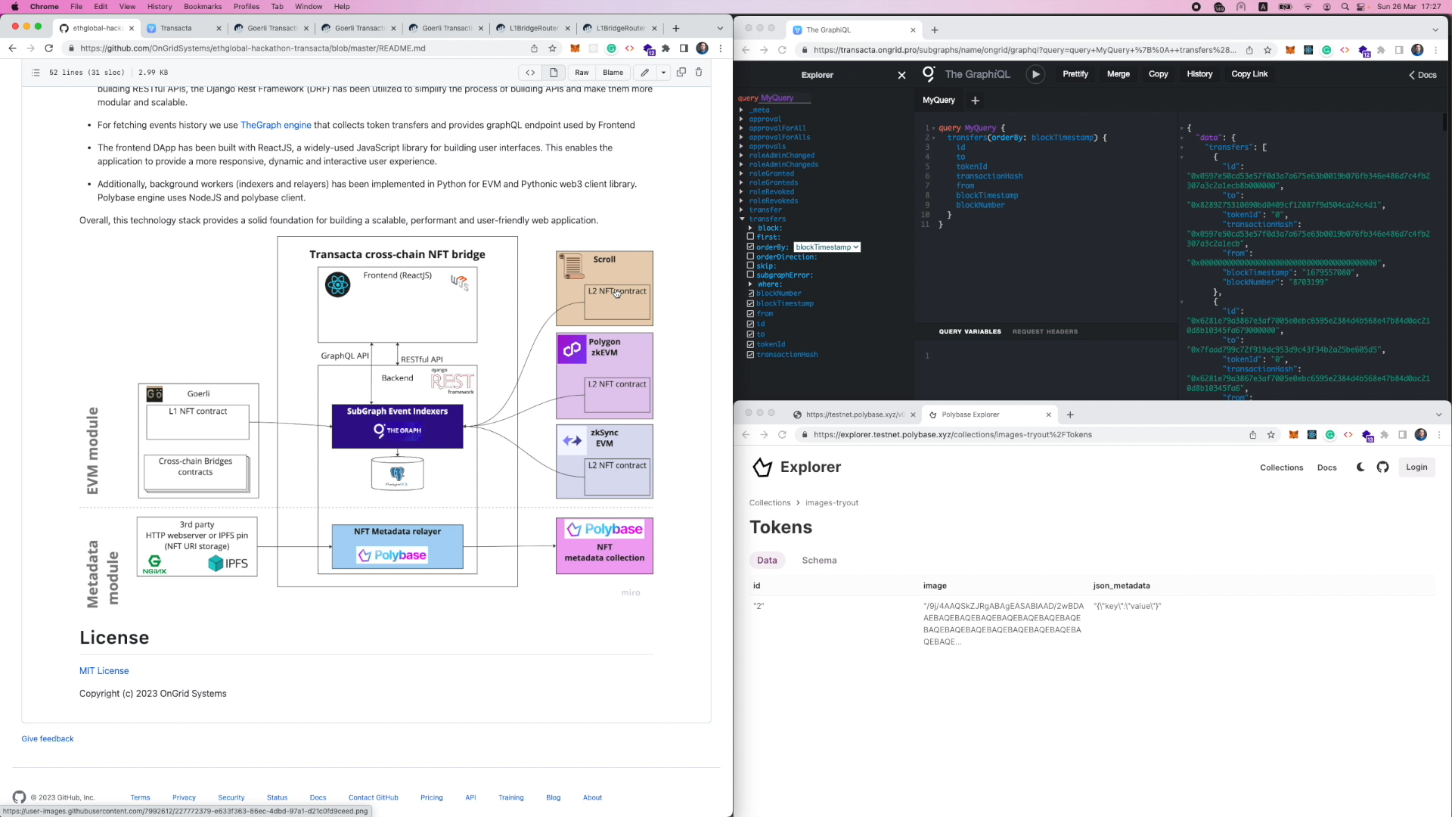The width and height of the screenshot is (1452, 817).
Task: Enable the 'subgraphError:' argument checkbox
Action: click(750, 275)
